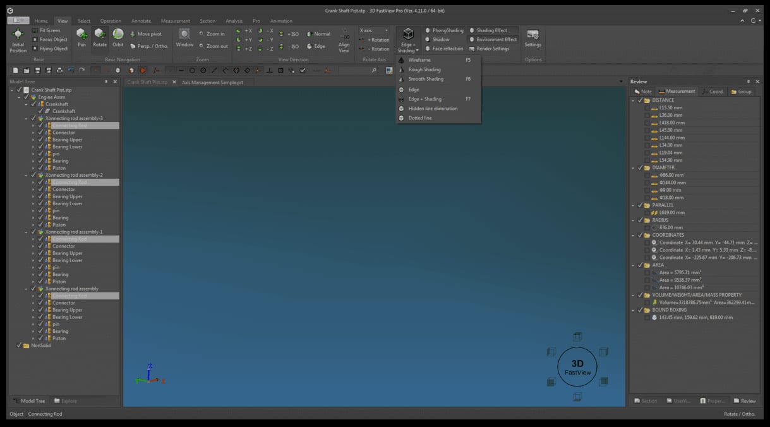The image size is (770, 427).
Task: Uncheck the Crankshaft assembly visibility checkbox
Action: (x=33, y=104)
